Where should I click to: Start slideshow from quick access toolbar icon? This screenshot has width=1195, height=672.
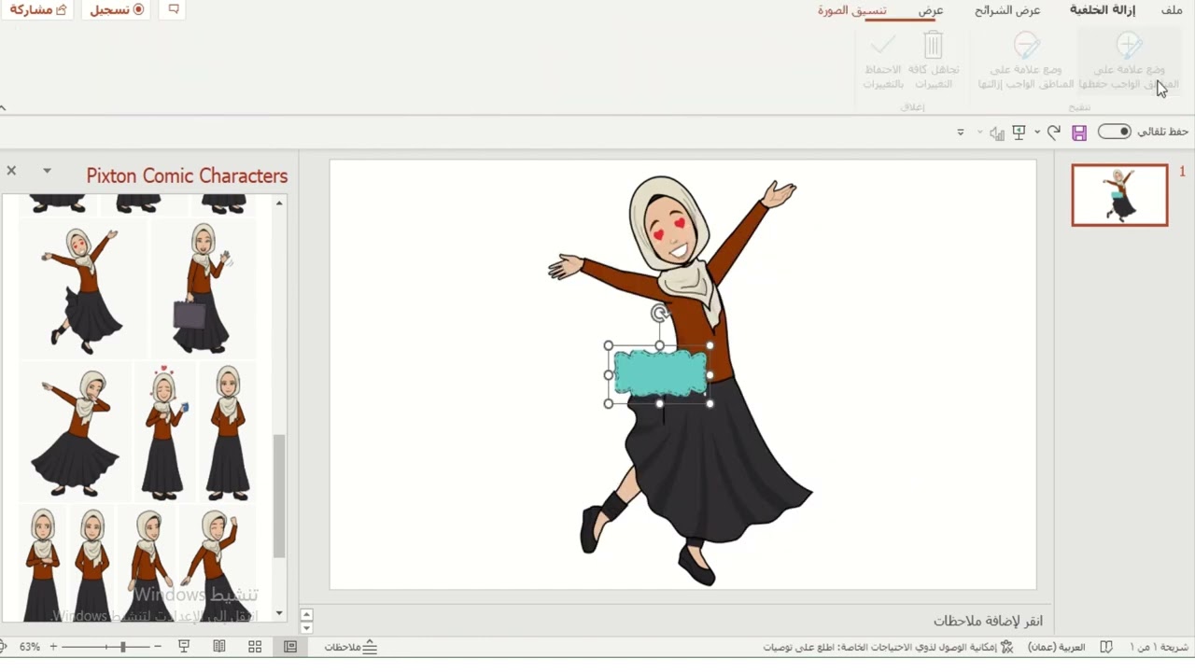[1019, 133]
